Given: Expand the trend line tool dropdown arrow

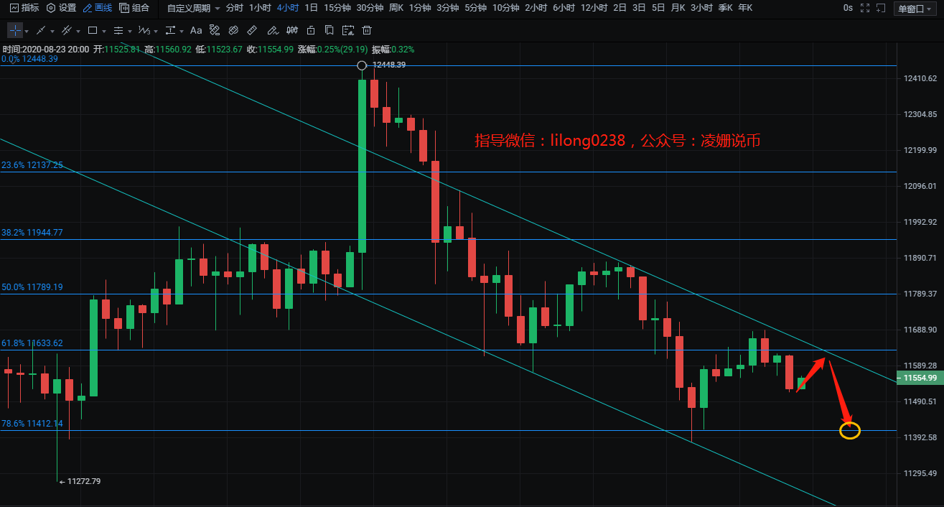Looking at the screenshot, I should [52, 32].
